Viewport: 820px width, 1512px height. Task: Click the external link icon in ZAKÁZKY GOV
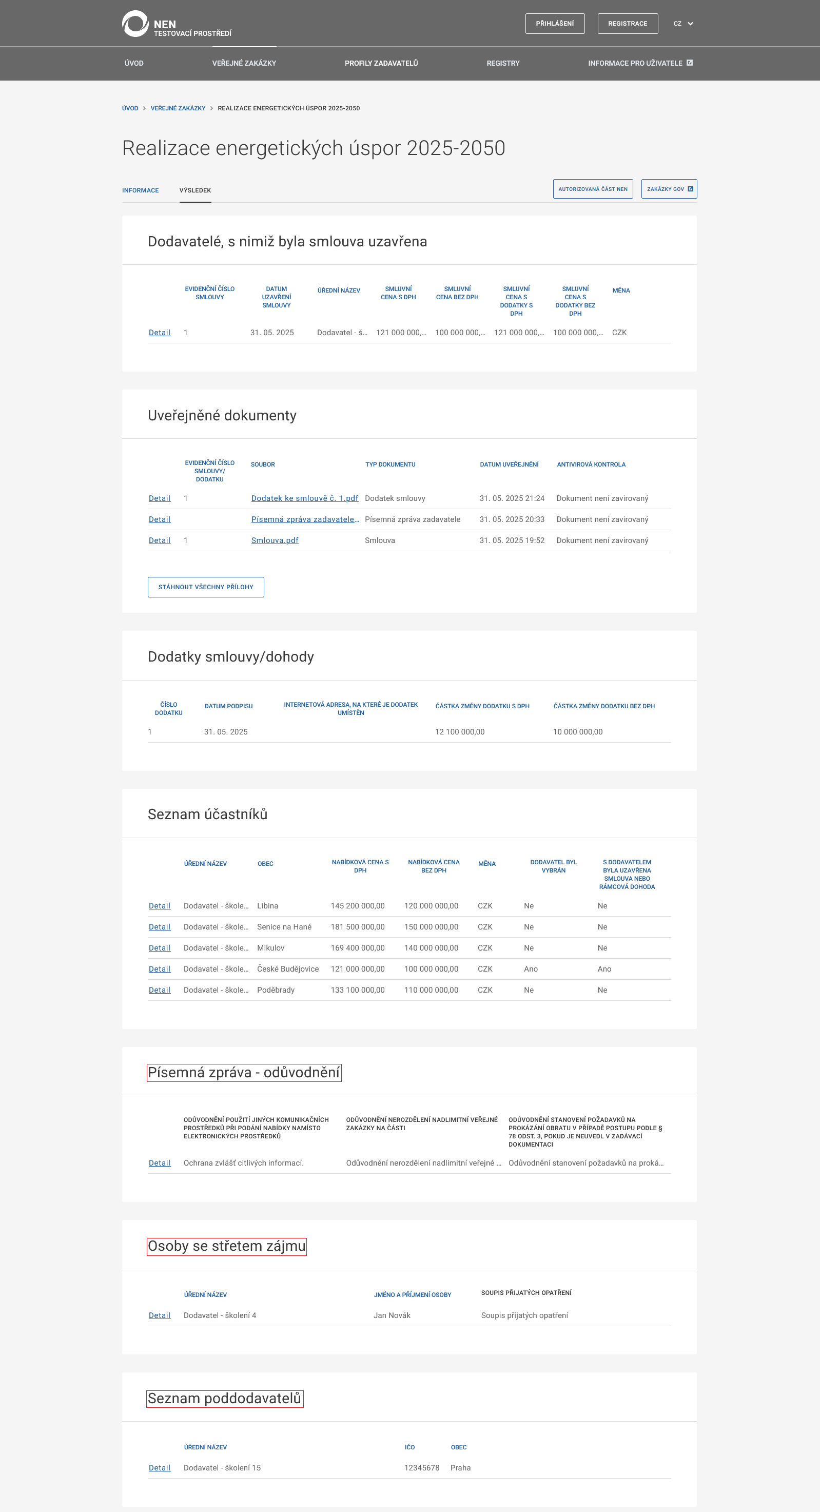690,189
